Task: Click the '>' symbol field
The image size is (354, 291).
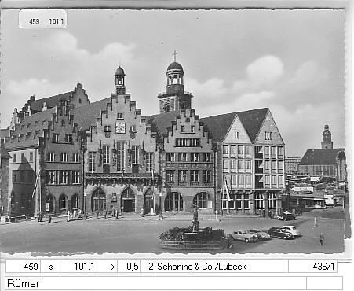Action: point(108,267)
